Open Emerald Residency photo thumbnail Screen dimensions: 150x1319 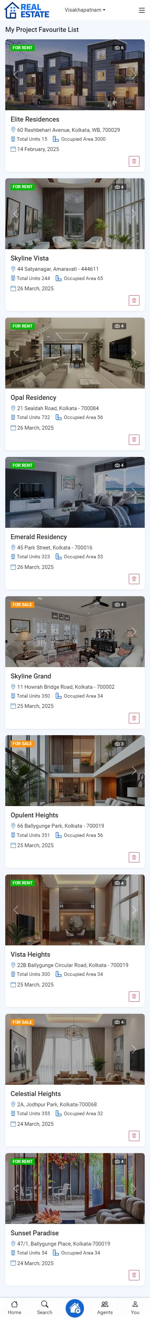(x=75, y=492)
